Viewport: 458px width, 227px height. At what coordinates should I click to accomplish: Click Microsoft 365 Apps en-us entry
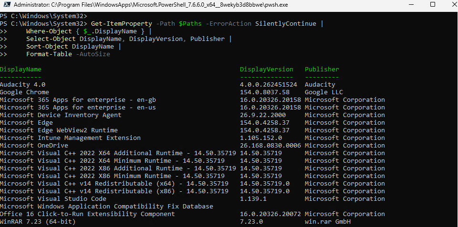[x=78, y=107]
